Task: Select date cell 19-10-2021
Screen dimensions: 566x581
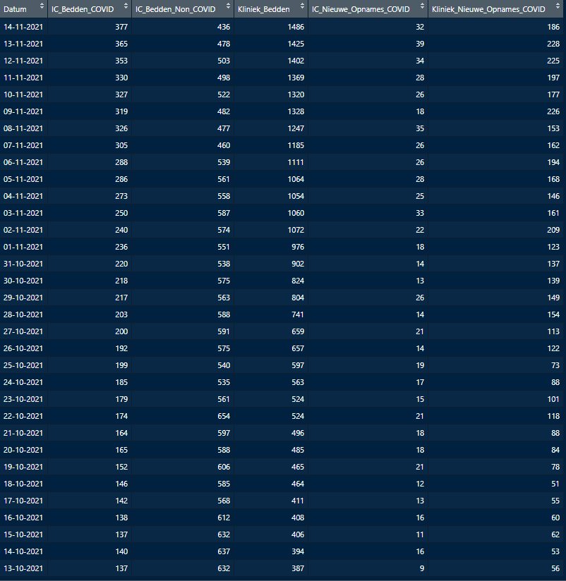Action: click(x=23, y=467)
